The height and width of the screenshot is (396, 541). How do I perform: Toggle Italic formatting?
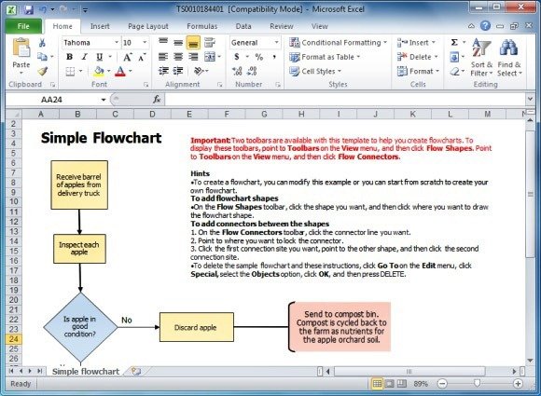84,57
